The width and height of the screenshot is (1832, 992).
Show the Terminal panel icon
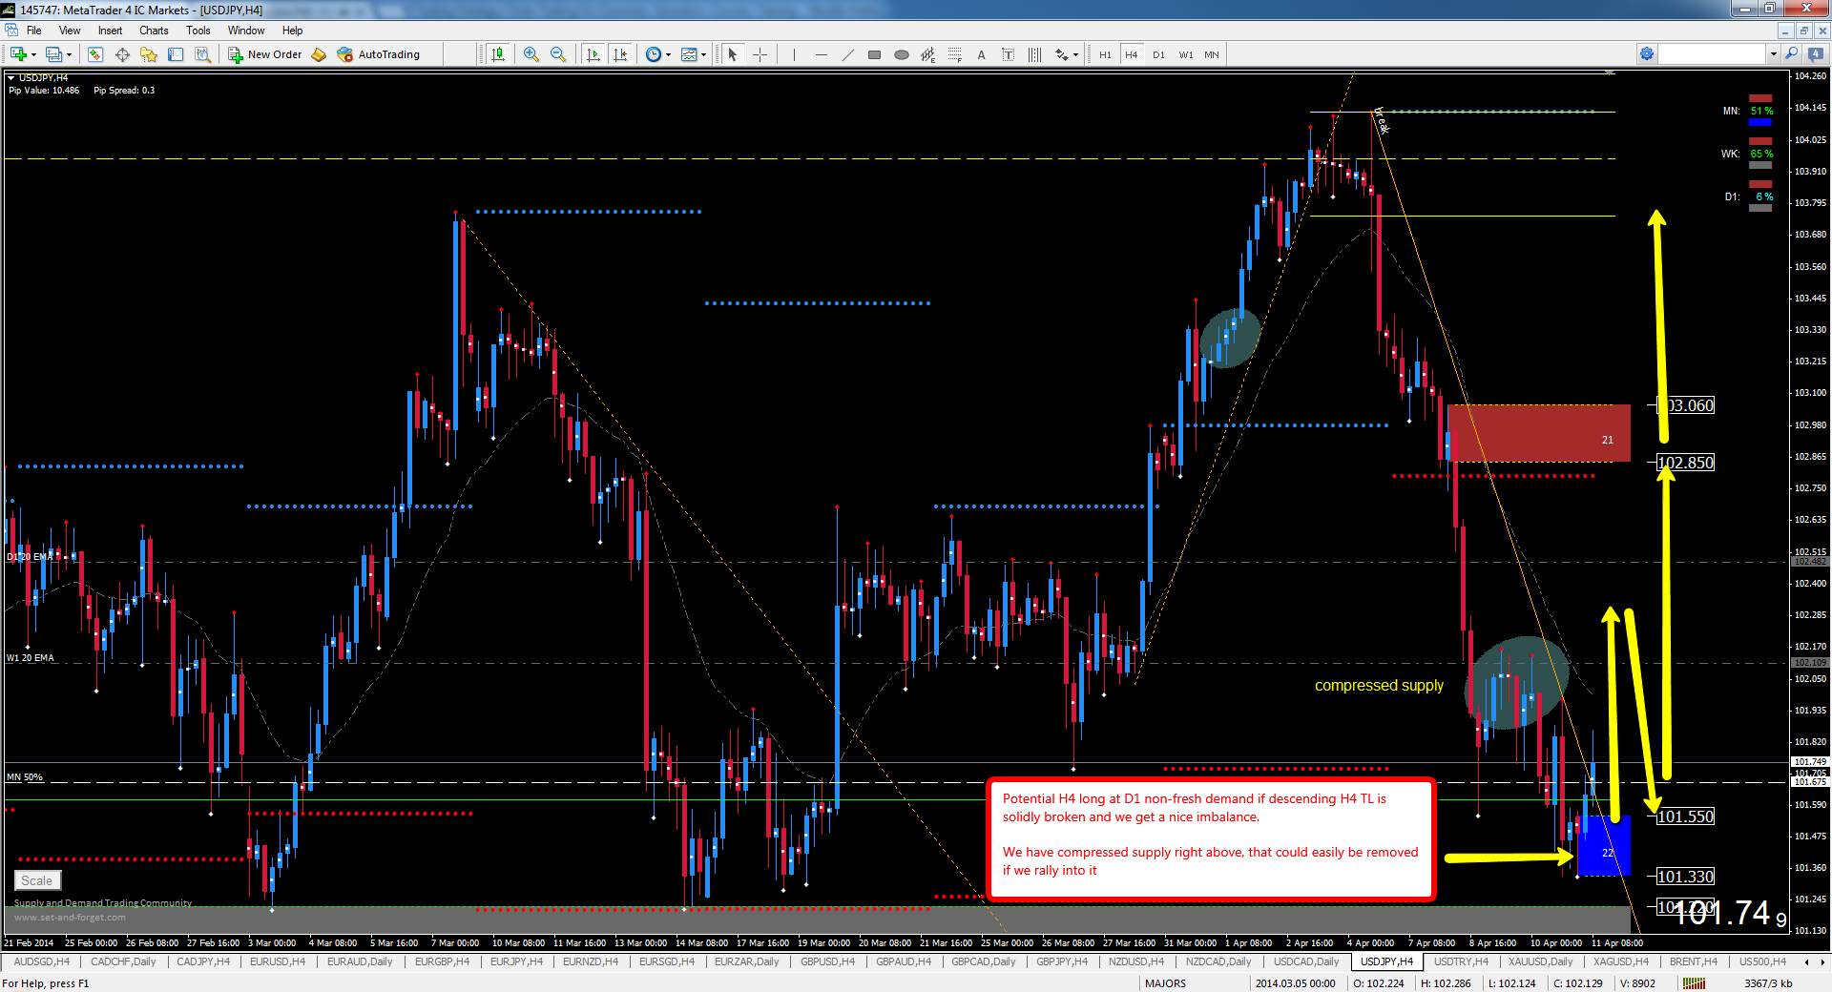pyautogui.click(x=176, y=54)
